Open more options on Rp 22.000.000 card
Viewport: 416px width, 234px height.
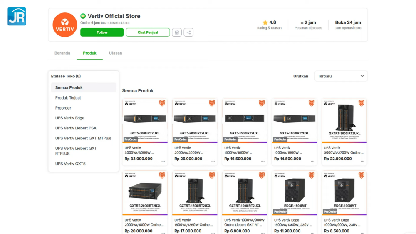pyautogui.click(x=362, y=161)
